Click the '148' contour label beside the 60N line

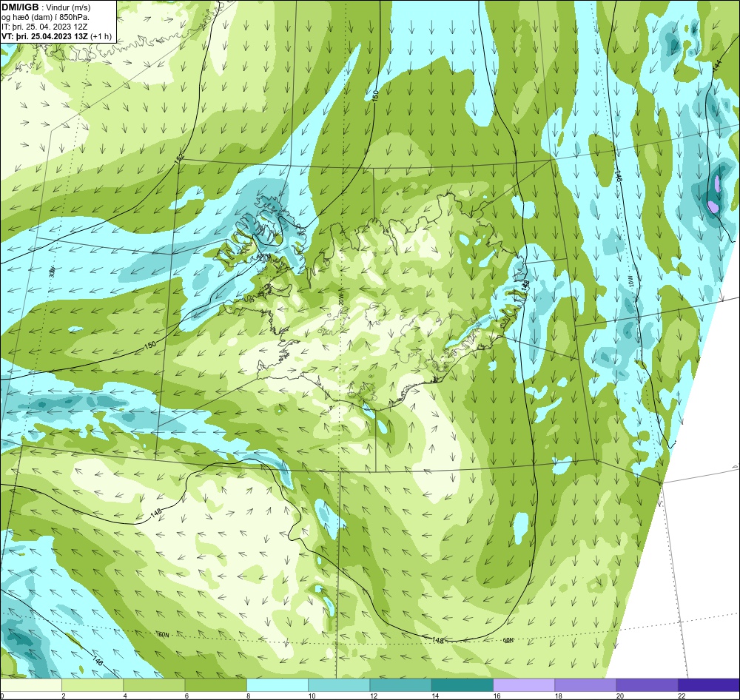click(438, 640)
